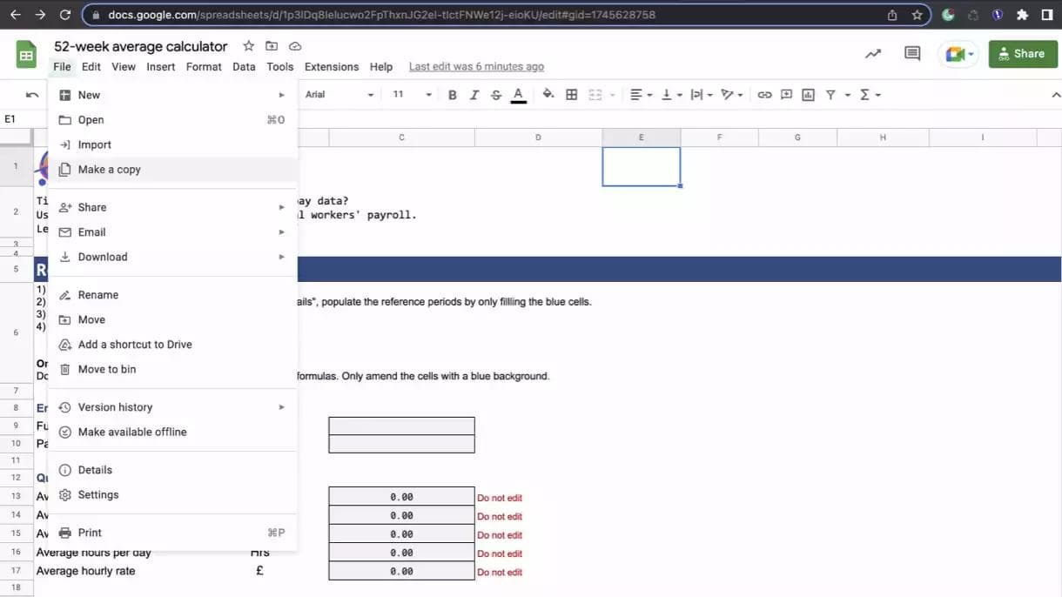Bookmark the page via address bar star
1062x597 pixels.
[917, 15]
